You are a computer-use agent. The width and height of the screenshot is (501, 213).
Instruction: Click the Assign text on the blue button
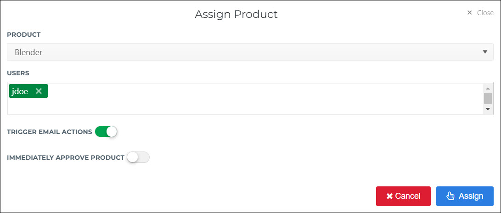pyautogui.click(x=471, y=196)
